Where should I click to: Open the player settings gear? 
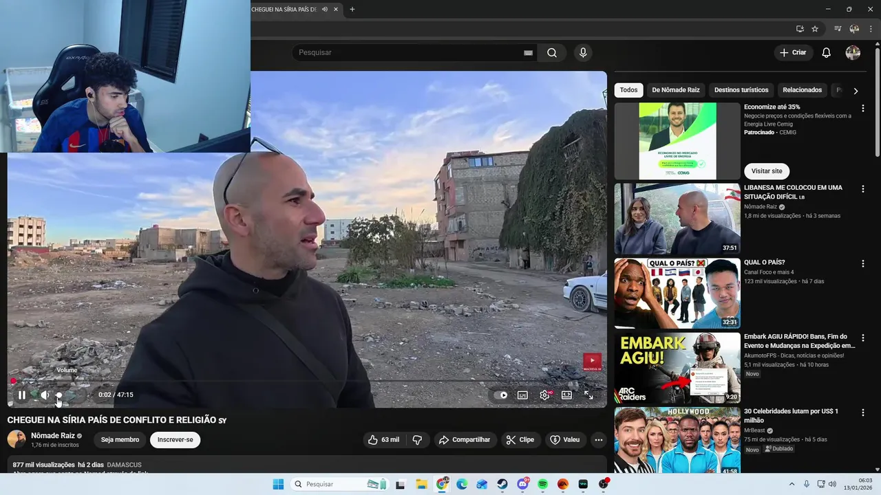tap(544, 395)
